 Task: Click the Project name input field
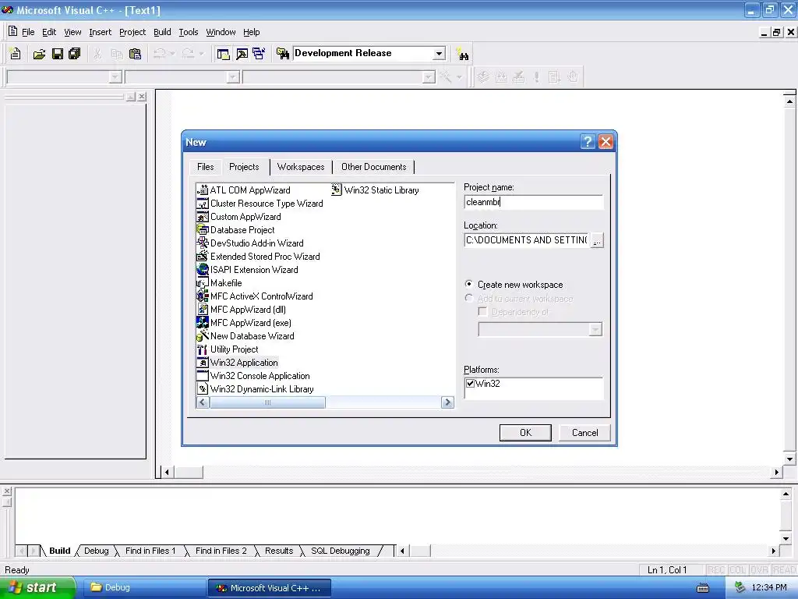click(533, 202)
